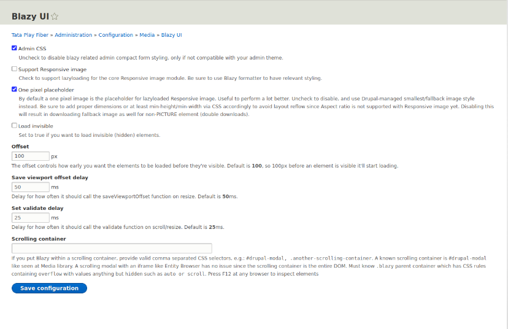Screen dimensions: 508x329
Task: Click the Support Responsive image label
Action: tap(53, 69)
